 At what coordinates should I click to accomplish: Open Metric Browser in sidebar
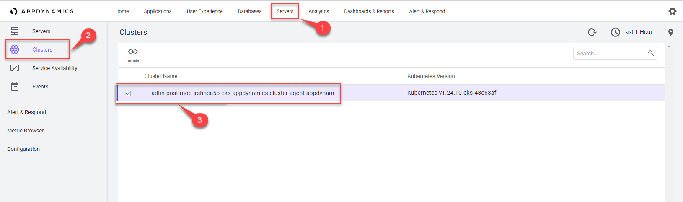click(x=26, y=130)
